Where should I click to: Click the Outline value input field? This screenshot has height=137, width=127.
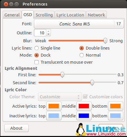point(40,33)
